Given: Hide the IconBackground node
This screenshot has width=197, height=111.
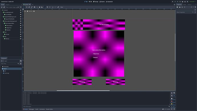Looking at the screenshot, I should tap(21, 12).
